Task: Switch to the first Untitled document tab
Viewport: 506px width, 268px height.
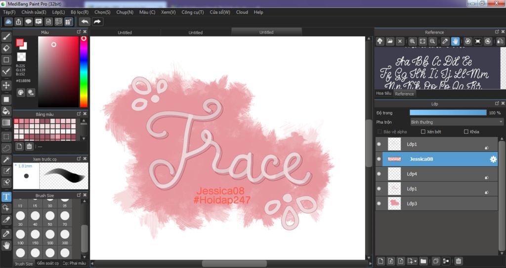Action: 125,32
